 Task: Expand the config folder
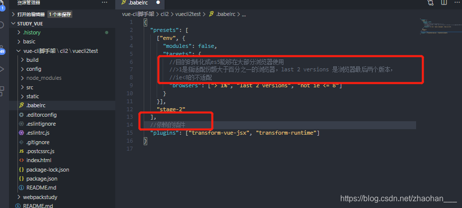click(x=22, y=69)
